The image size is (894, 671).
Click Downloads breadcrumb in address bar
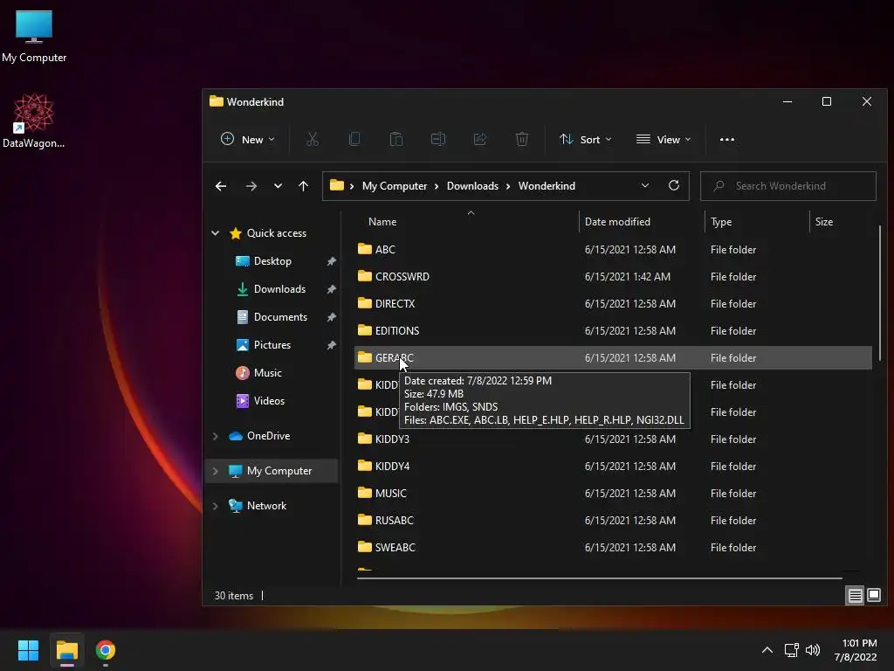472,186
